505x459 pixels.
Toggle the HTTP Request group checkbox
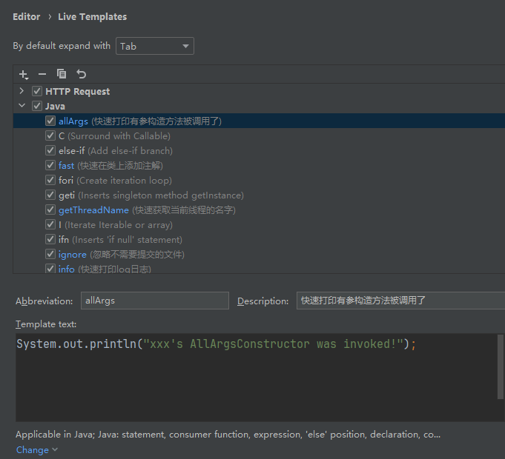tap(37, 91)
